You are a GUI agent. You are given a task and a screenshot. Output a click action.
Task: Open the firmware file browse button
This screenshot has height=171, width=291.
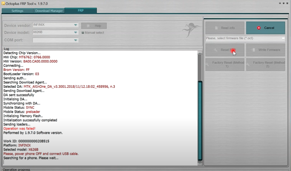point(283,39)
